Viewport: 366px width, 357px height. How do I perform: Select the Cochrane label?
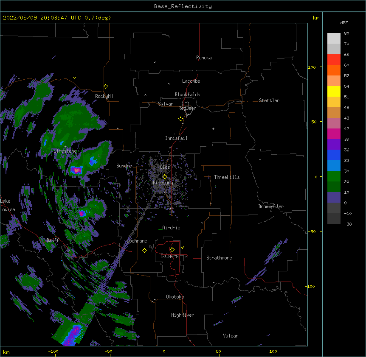pyautogui.click(x=137, y=241)
